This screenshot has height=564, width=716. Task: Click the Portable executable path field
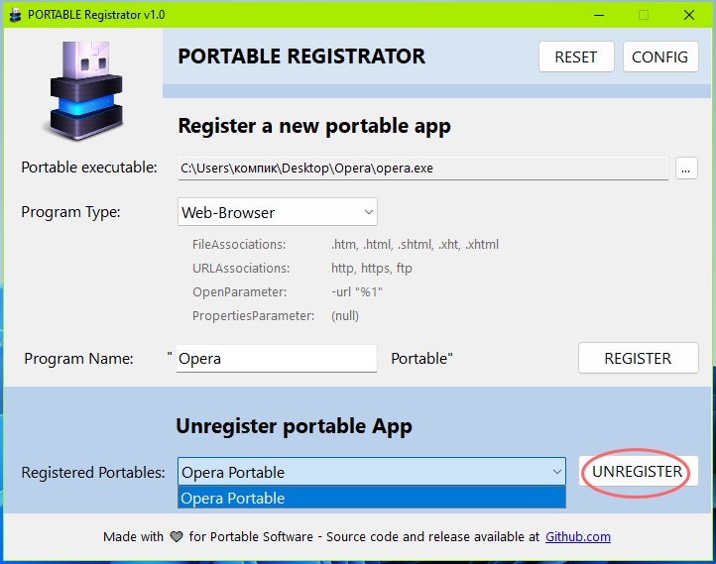[x=422, y=169]
